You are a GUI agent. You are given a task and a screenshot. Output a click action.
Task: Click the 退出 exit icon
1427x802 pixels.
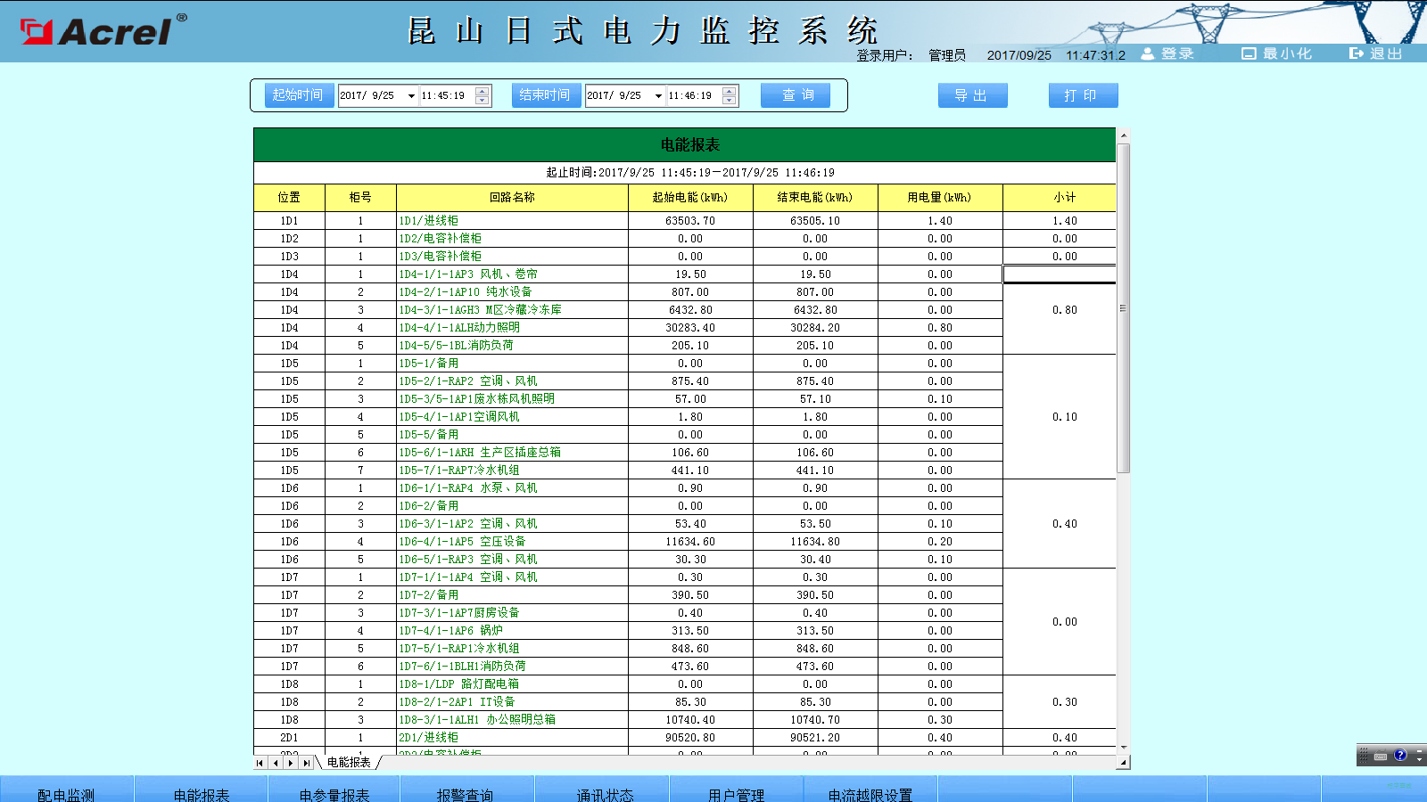click(1357, 53)
